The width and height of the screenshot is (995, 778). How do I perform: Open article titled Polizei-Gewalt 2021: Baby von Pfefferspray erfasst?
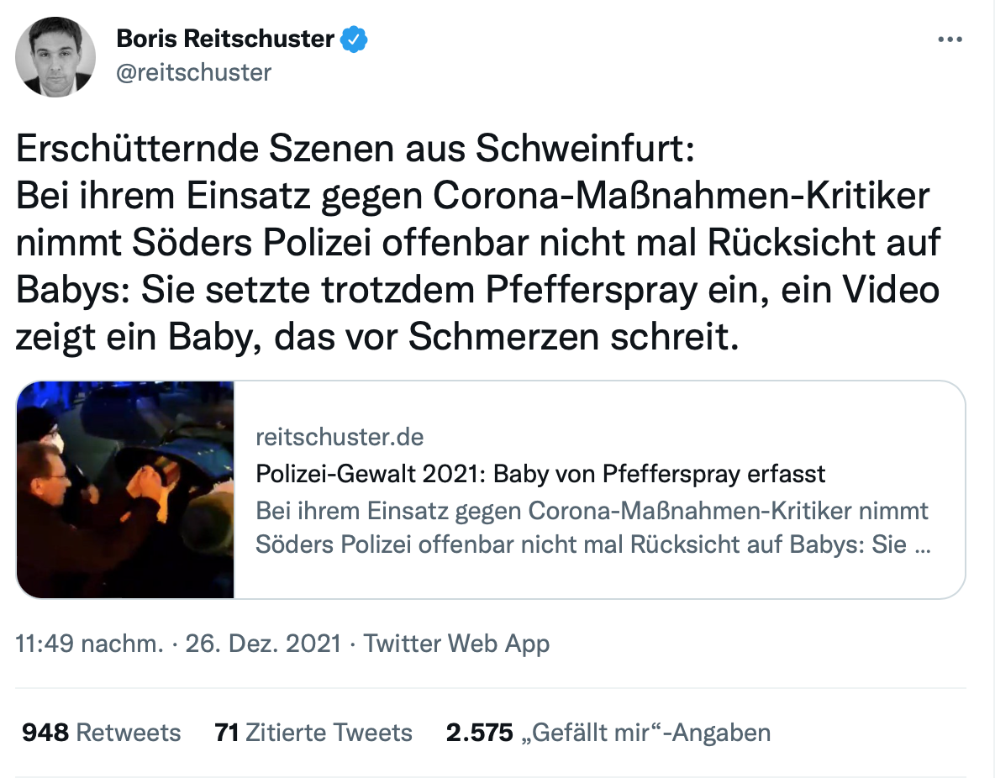pos(540,474)
